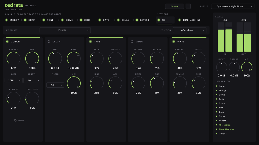
Task: Open the After chain position dropdown
Action: click(x=190, y=30)
